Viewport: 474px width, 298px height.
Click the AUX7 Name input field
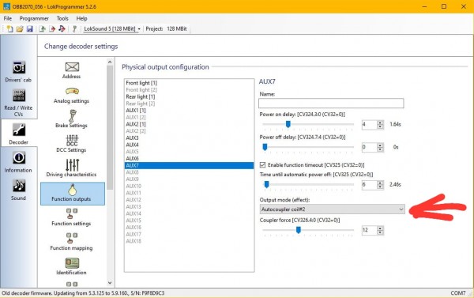pos(331,103)
